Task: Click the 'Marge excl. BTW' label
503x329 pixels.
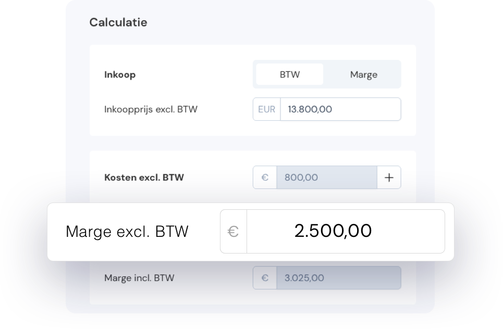Action: [x=127, y=232]
